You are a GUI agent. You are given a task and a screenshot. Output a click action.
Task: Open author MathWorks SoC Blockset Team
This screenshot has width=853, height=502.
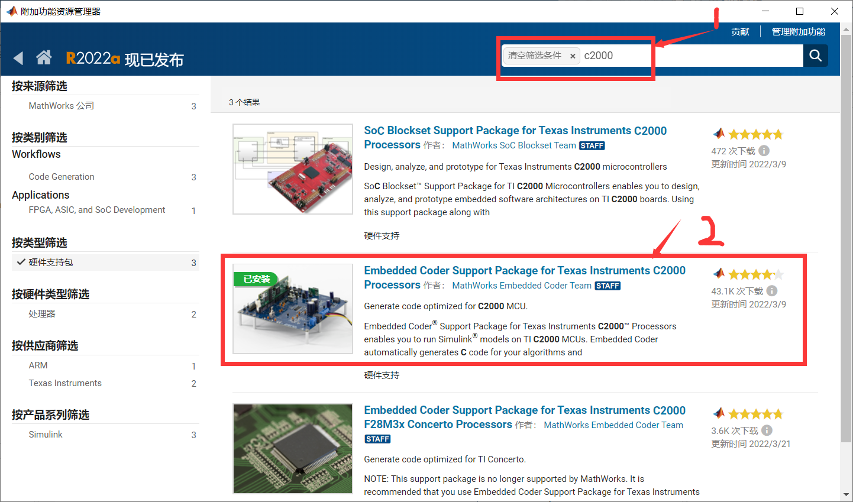(x=514, y=145)
